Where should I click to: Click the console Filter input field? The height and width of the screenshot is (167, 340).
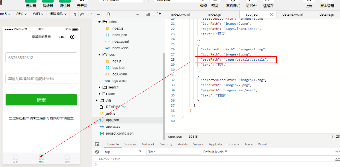click(x=174, y=152)
